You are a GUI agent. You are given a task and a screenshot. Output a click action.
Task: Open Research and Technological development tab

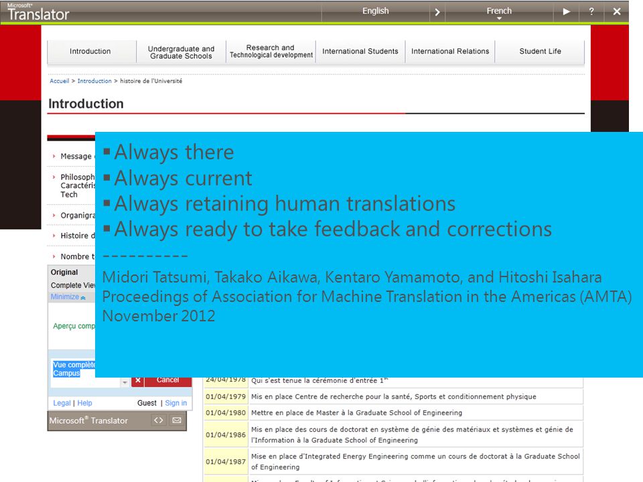[271, 52]
